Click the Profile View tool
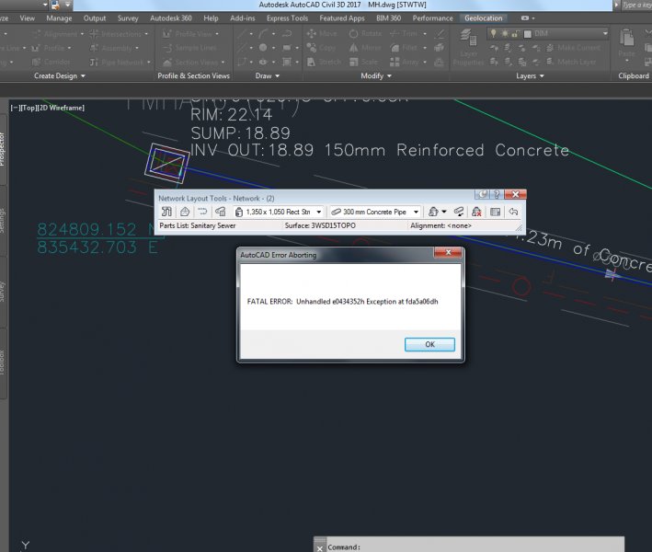 point(190,34)
